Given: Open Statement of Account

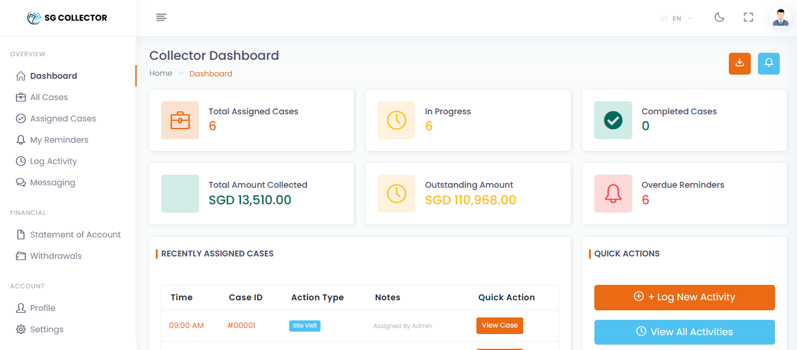Looking at the screenshot, I should pyautogui.click(x=74, y=234).
